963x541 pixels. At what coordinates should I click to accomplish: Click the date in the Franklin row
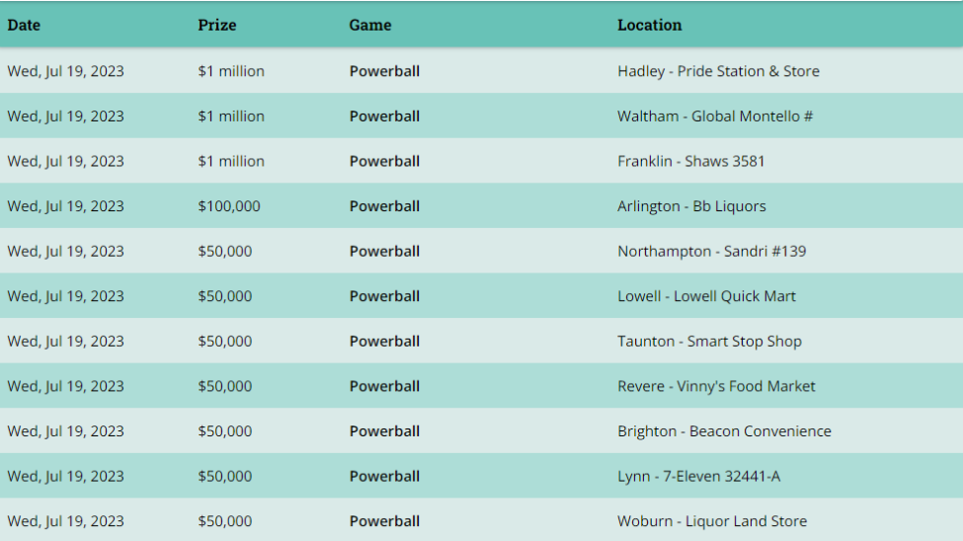66,162
